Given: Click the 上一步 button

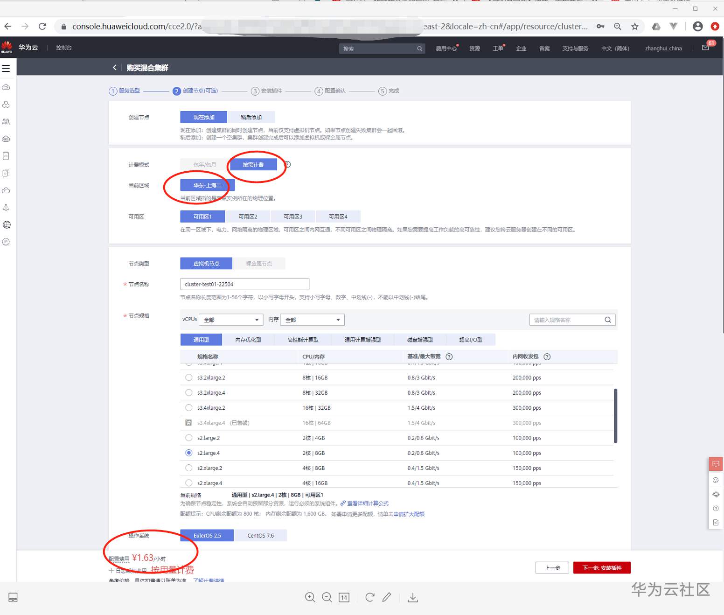Looking at the screenshot, I should pos(552,568).
